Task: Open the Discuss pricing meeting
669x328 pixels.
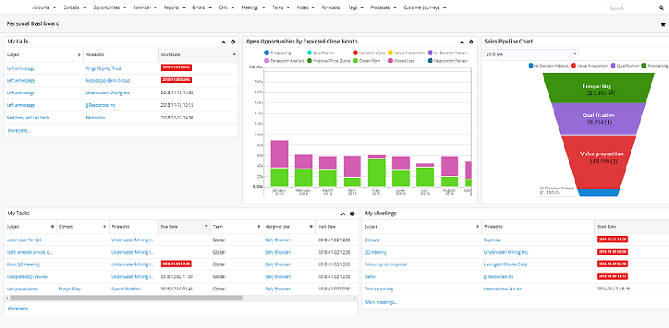Action: [379, 289]
